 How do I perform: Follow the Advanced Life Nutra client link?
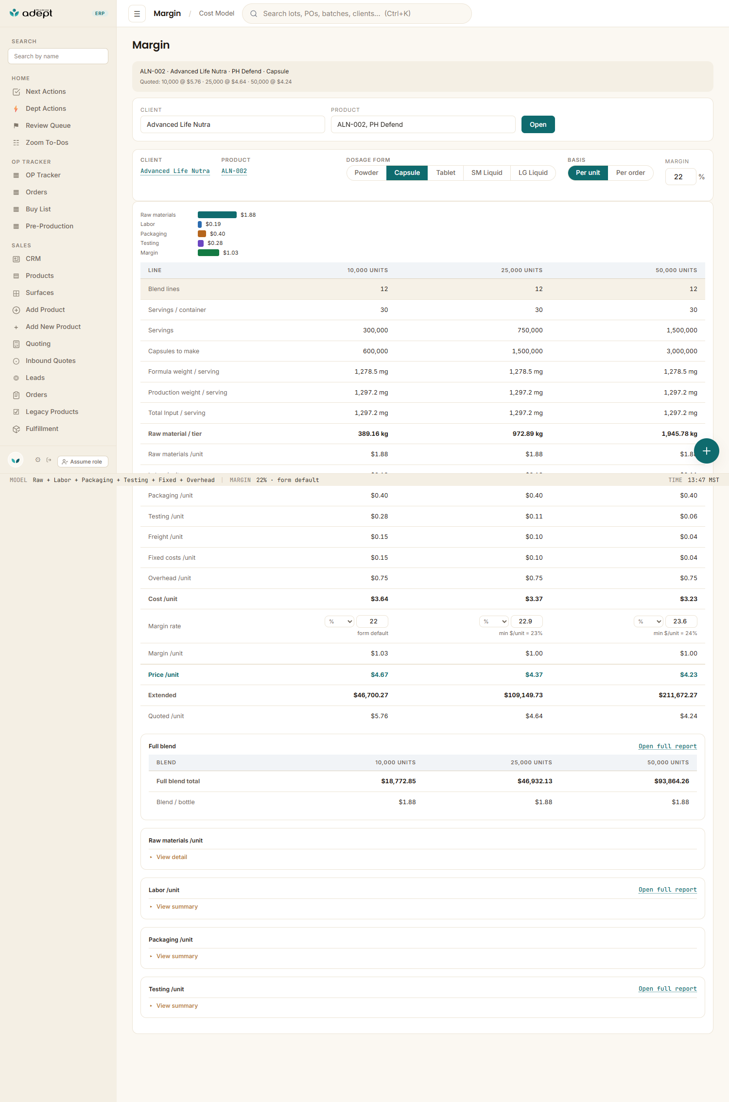(x=175, y=171)
